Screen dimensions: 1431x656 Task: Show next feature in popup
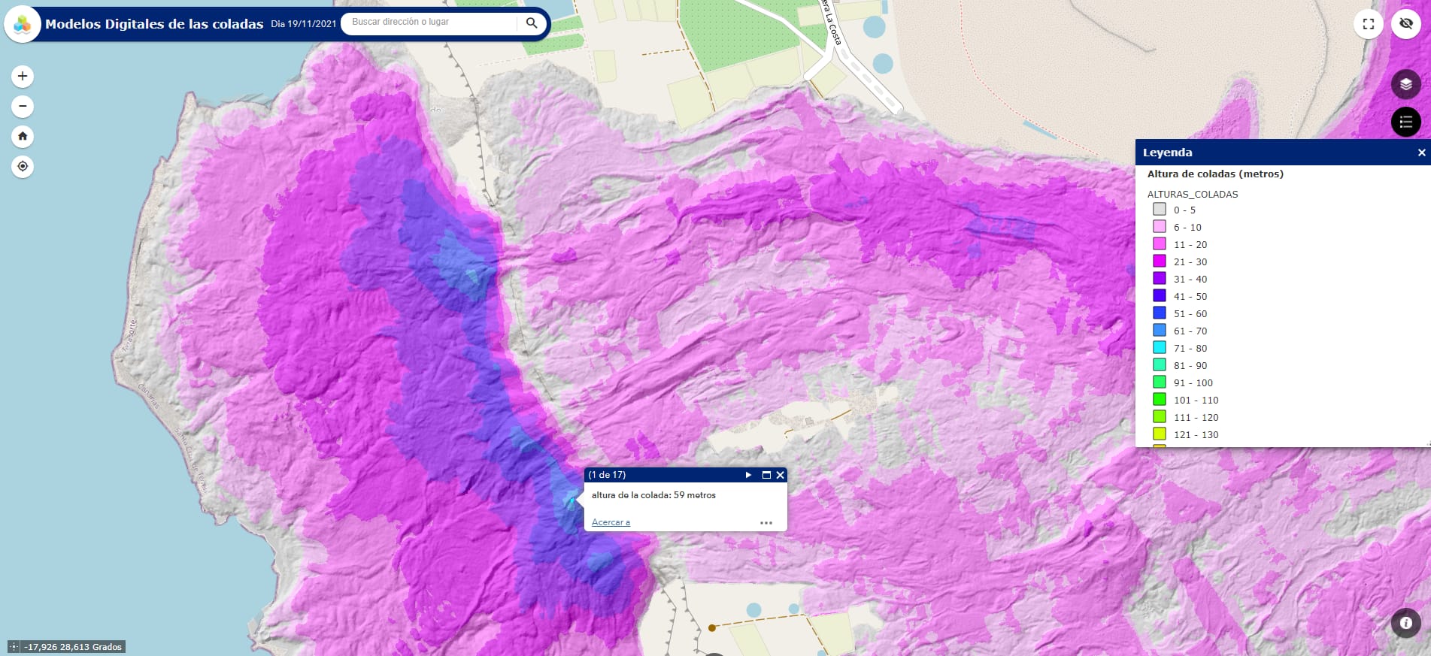click(748, 475)
